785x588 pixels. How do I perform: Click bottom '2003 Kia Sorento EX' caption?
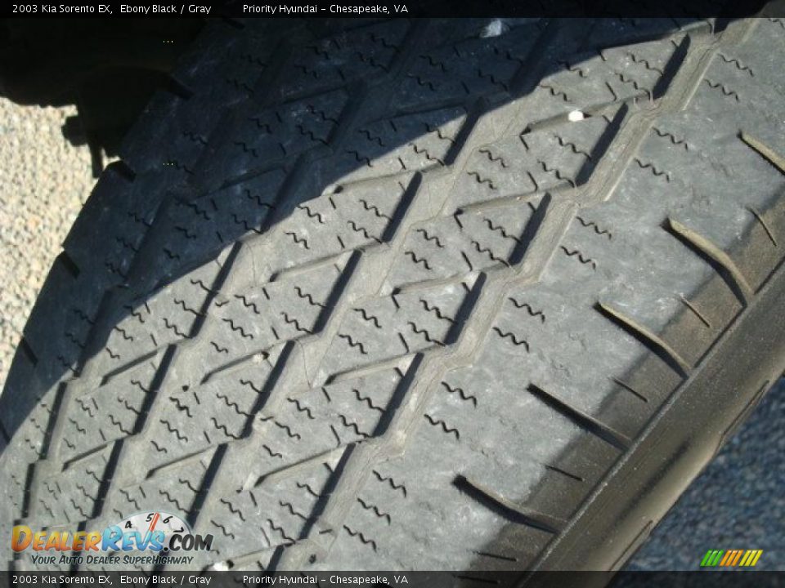[62, 579]
